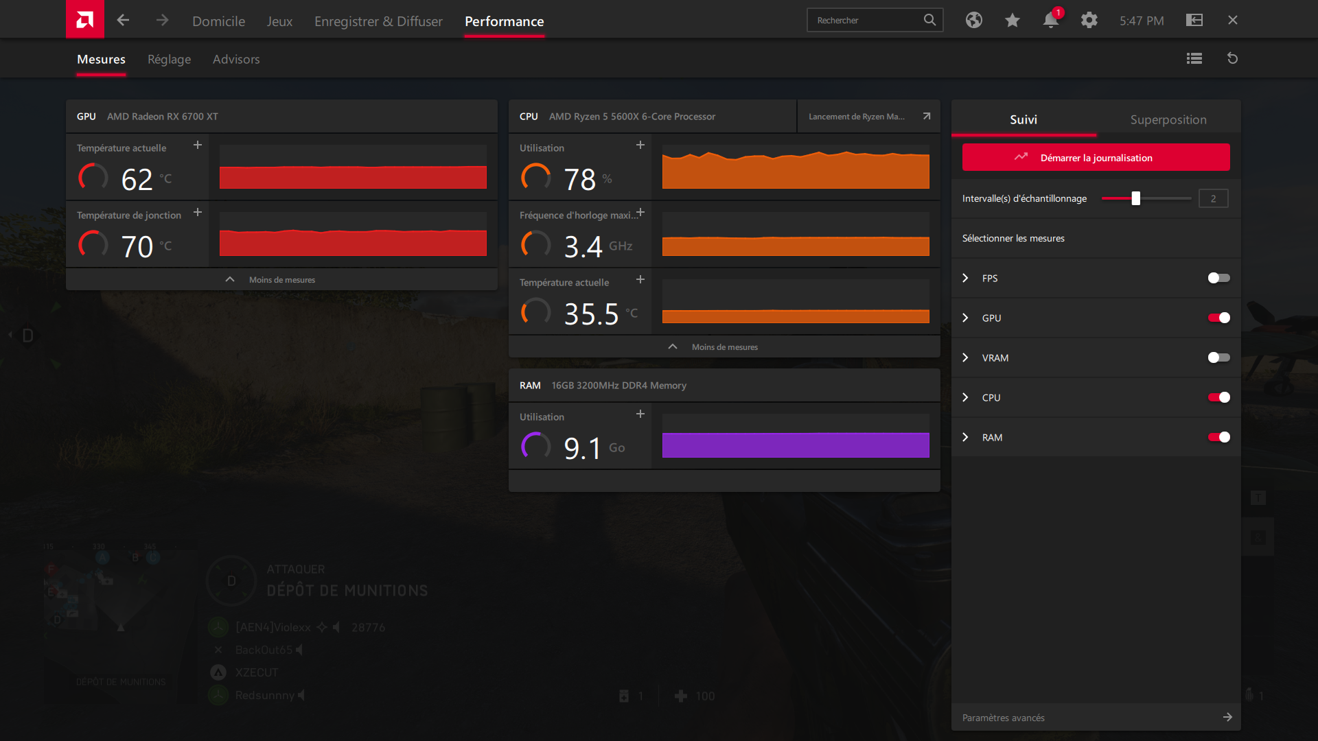Open the Domicile tab
This screenshot has width=1318, height=741.
click(218, 21)
